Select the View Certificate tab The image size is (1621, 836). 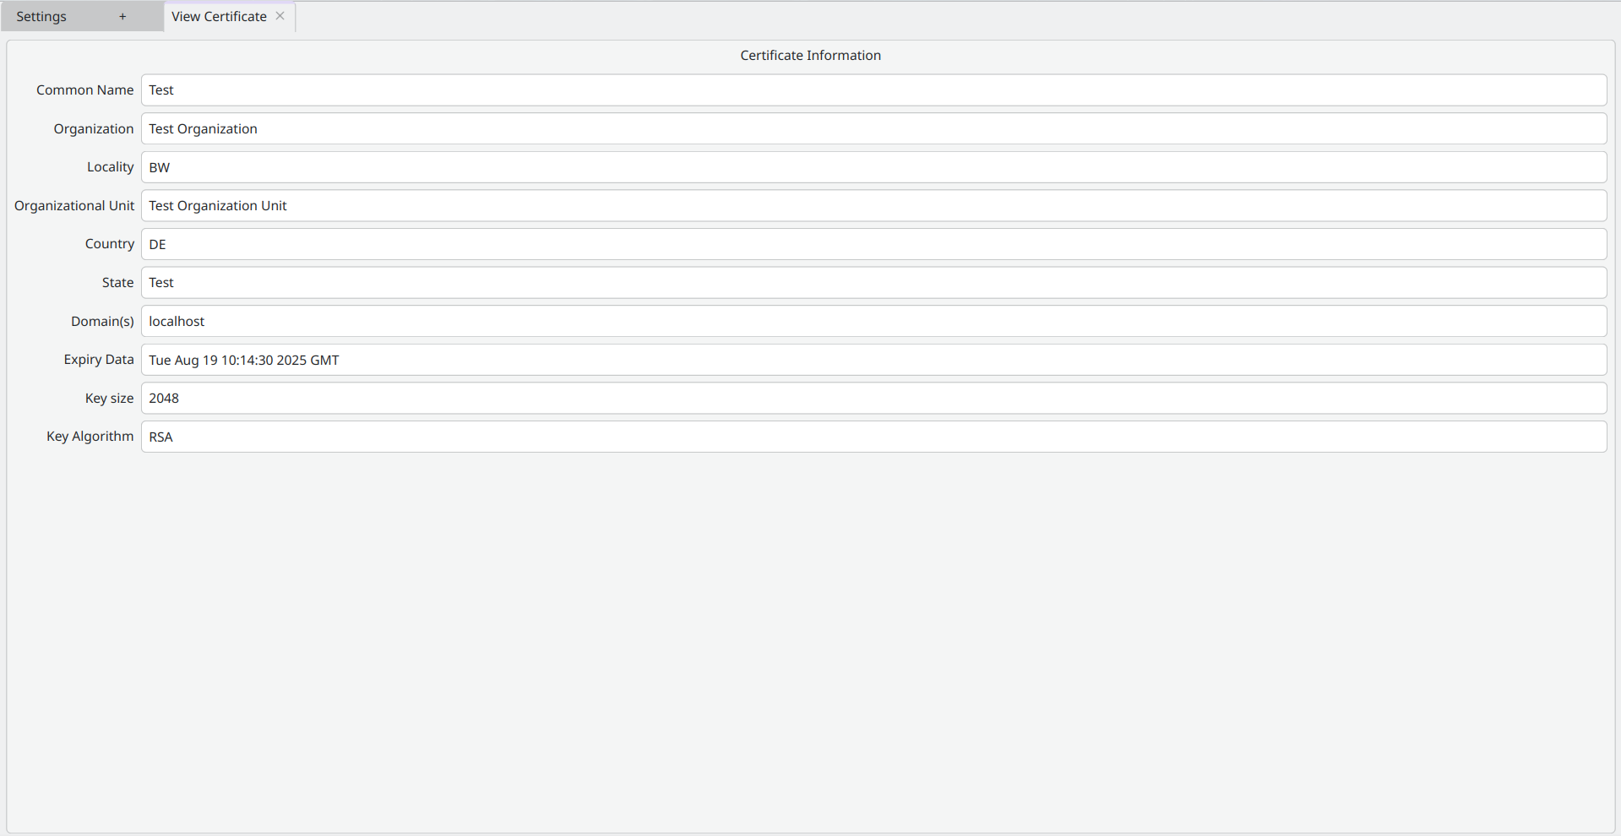219,17
